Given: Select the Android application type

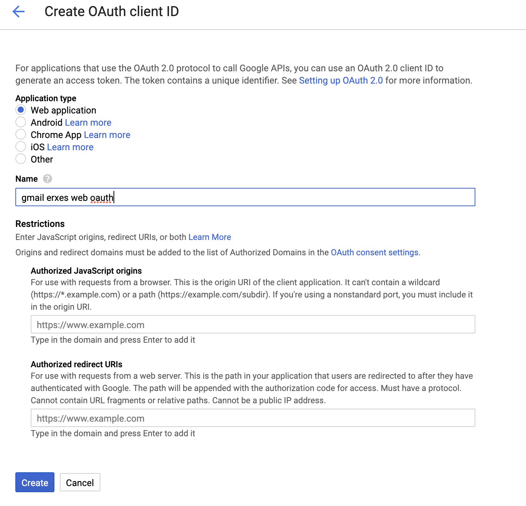Looking at the screenshot, I should tap(21, 122).
